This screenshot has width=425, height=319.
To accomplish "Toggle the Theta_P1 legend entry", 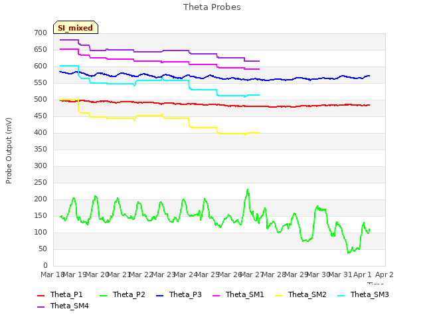I will click(60, 294).
